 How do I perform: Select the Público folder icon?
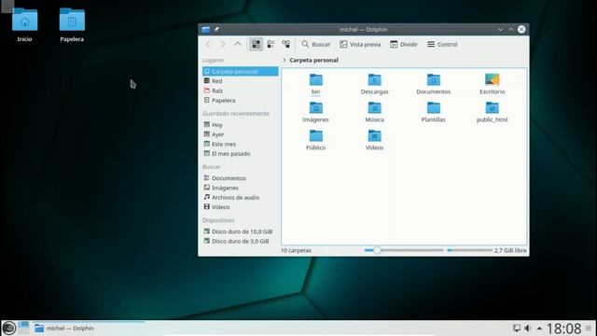tap(315, 135)
